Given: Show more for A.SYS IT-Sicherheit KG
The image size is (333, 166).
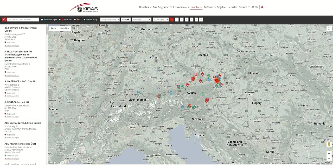Looking at the screenshot, I should click(x=12, y=117).
